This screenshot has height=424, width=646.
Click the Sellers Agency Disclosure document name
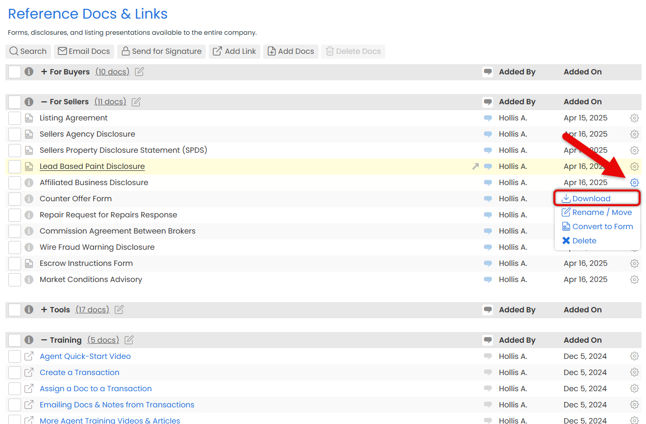[87, 134]
